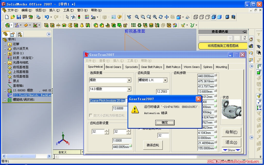Viewport: 264px width, 165px height.
Task: Click the gear preview image under 状态
Action: click(231, 109)
